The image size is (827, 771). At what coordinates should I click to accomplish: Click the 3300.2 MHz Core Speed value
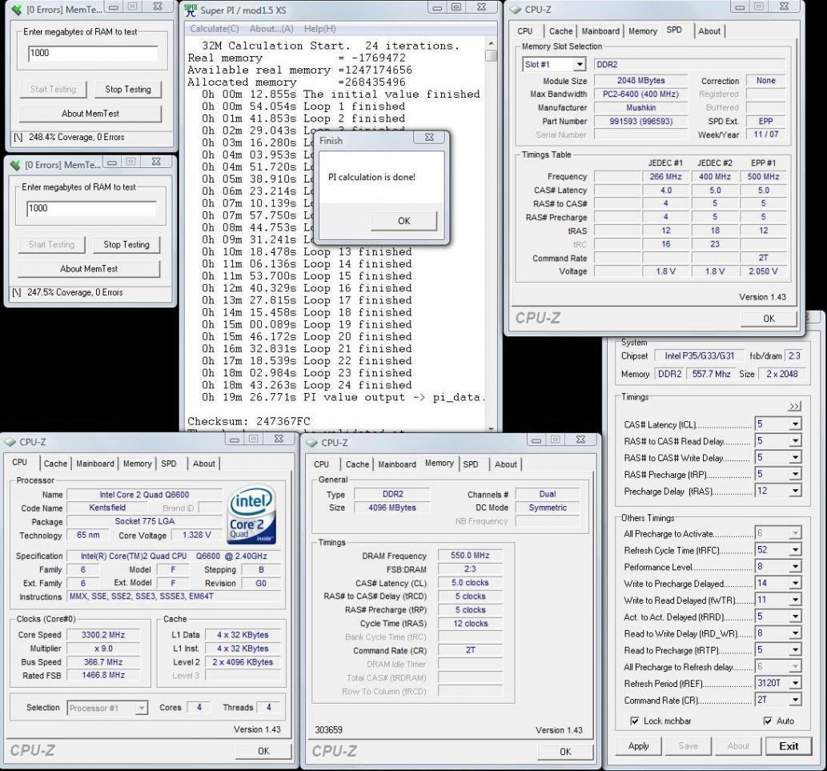[x=103, y=635]
